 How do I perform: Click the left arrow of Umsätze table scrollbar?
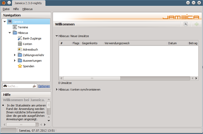coord(61,78)
